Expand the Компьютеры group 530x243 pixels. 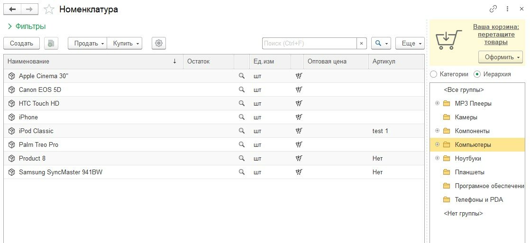437,144
